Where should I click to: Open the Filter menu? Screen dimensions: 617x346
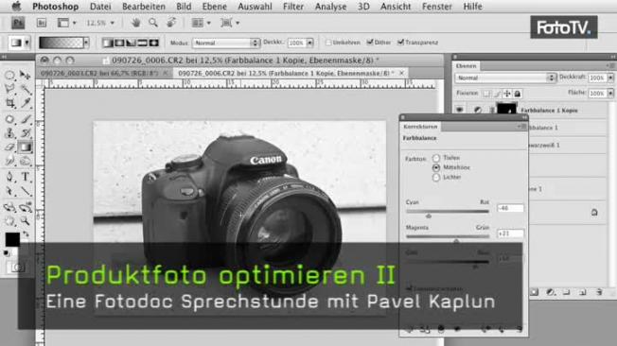(x=293, y=7)
